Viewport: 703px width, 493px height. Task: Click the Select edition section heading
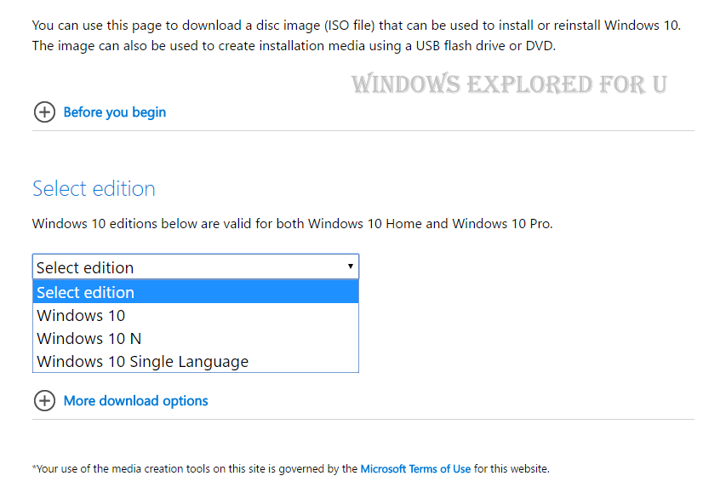(x=94, y=188)
